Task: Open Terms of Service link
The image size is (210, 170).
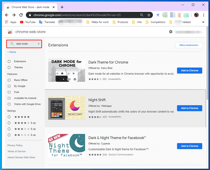Action: pyautogui.click(x=16, y=151)
